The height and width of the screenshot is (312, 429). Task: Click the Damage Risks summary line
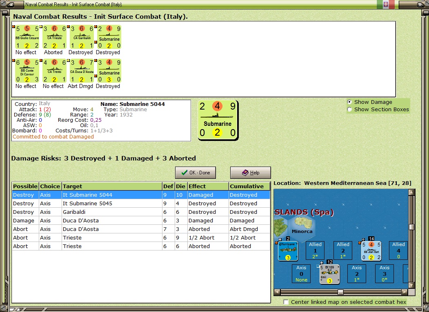[104, 158]
